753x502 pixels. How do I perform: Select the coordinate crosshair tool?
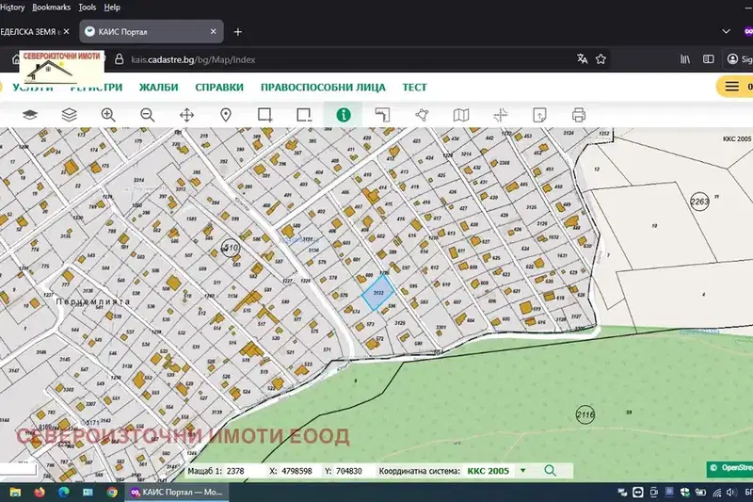pyautogui.click(x=501, y=115)
